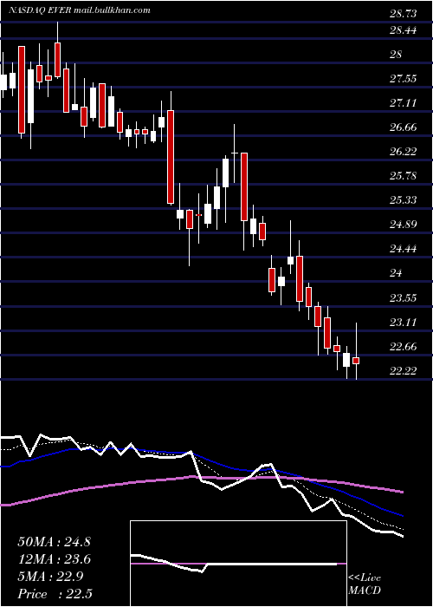Select the 23.11 price axis label
This screenshot has height=607, width=433.
pos(404,322)
